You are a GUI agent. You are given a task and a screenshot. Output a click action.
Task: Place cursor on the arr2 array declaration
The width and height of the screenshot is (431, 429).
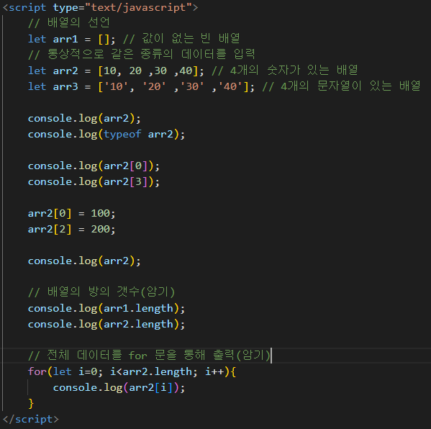pos(116,71)
